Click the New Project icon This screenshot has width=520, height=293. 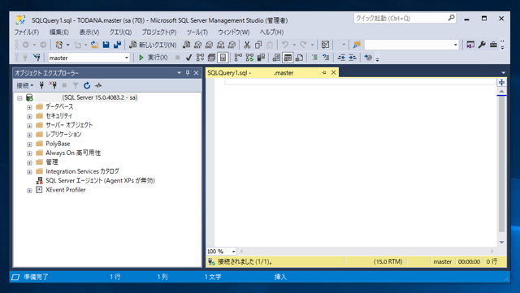tap(59, 45)
